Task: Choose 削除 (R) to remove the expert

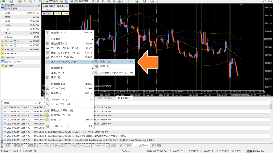Action: tap(104, 66)
